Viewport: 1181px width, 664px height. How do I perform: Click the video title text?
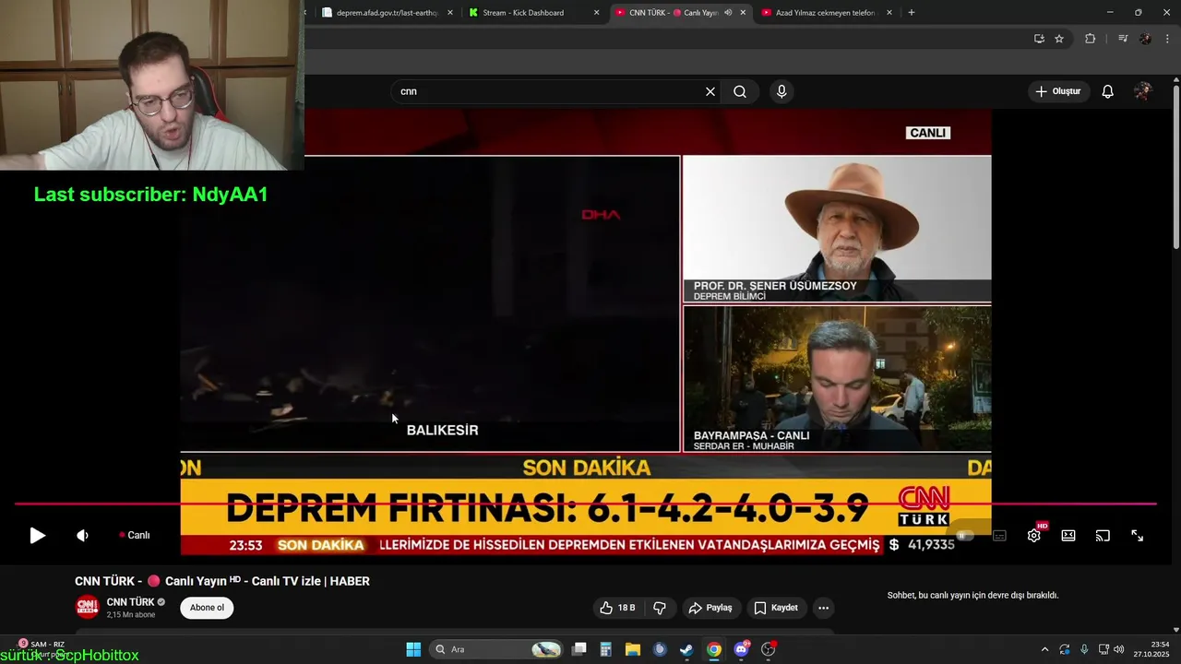tap(222, 581)
